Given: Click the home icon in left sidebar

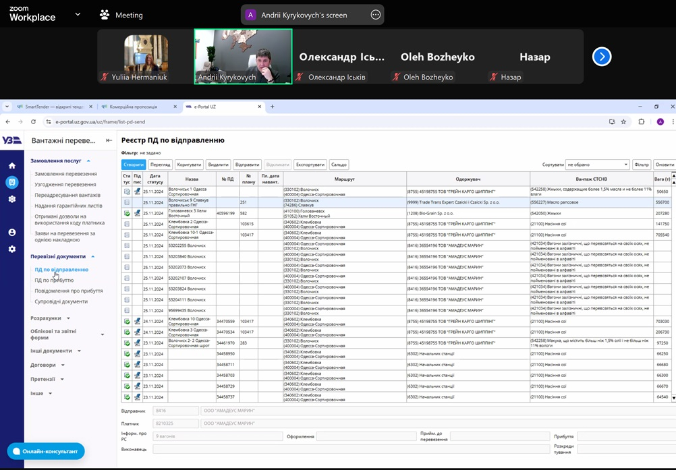Looking at the screenshot, I should [x=11, y=166].
